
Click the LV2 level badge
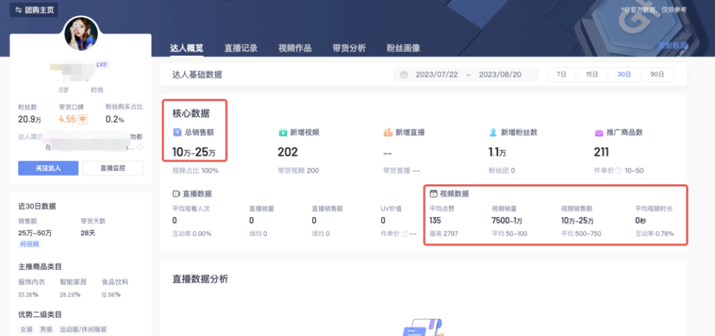pyautogui.click(x=102, y=65)
